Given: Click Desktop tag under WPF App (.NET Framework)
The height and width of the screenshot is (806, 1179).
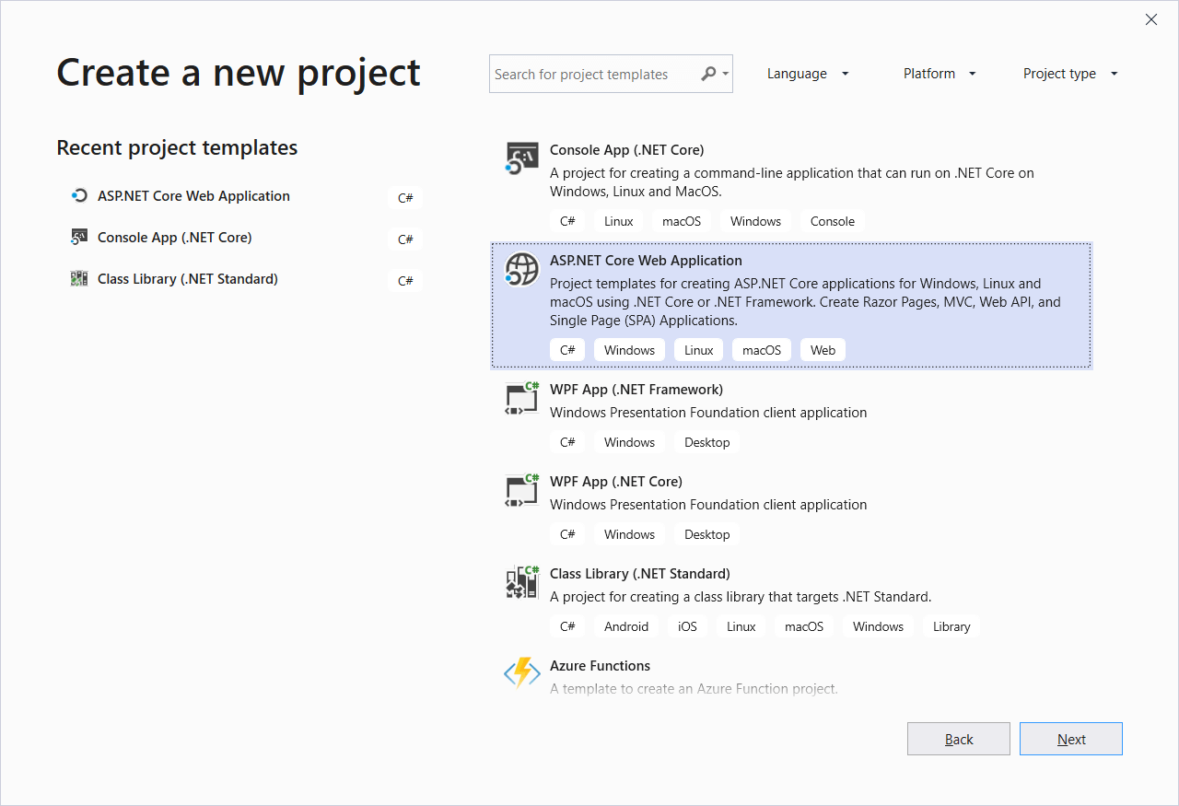Looking at the screenshot, I should click(706, 442).
